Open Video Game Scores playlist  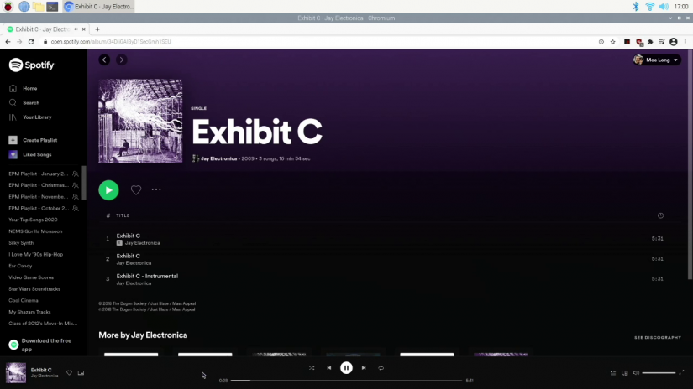[x=31, y=277]
